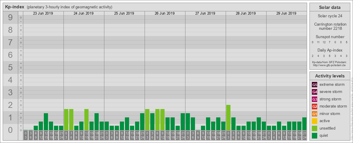
Task: Click the 9-12h light green bar on 26 Jun
Action: (162, 120)
